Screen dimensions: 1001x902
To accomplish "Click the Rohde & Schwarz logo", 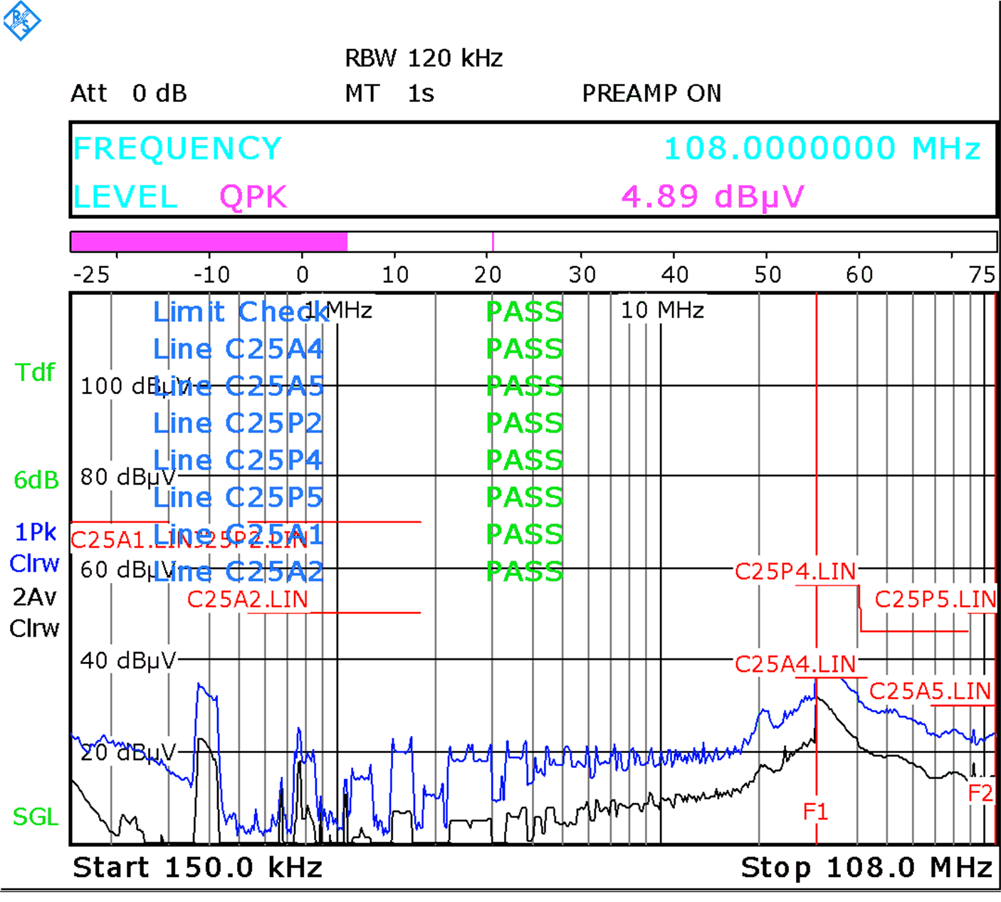I will (21, 21).
